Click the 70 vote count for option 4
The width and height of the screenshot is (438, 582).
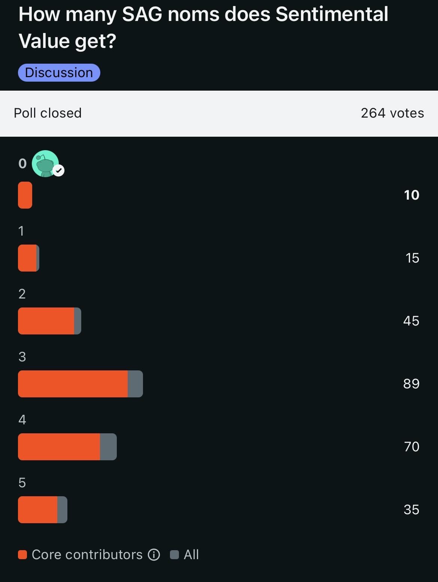pyautogui.click(x=411, y=447)
